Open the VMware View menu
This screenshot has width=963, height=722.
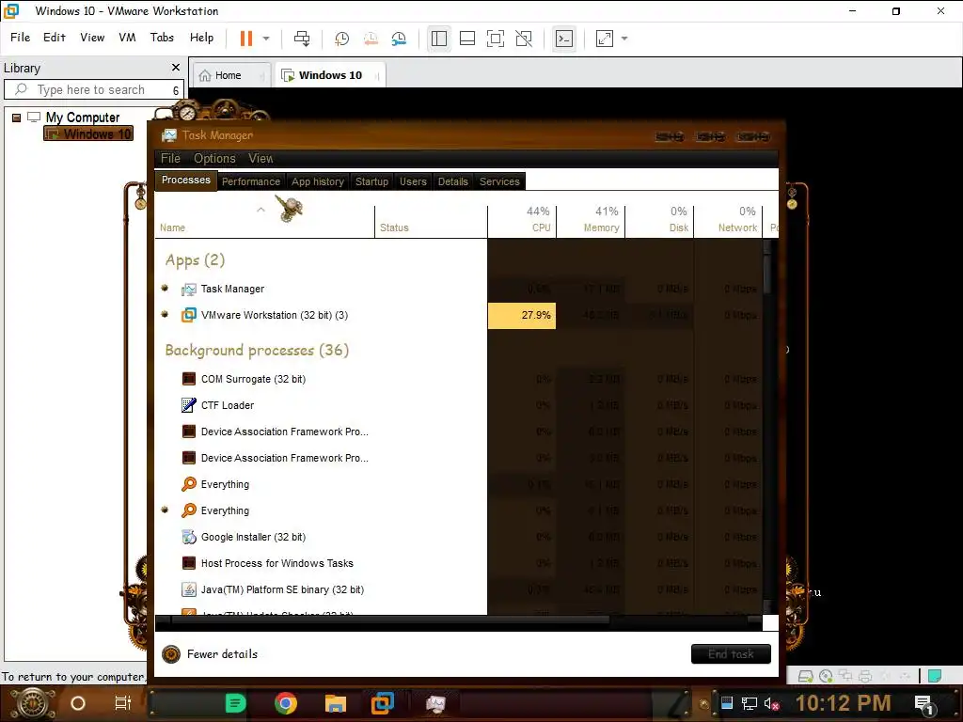(x=92, y=38)
